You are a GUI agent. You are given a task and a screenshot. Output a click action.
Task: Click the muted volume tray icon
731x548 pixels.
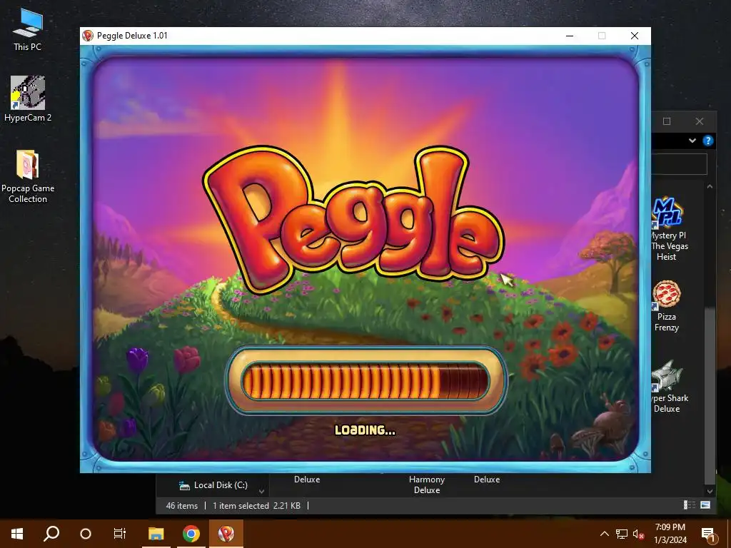point(638,534)
